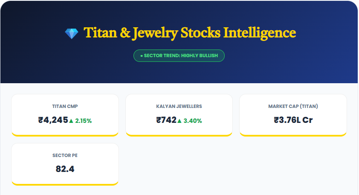Screen dimensions: 359x195
Task: Click the ₹3.76L Cr market cap value
Action: (293, 120)
